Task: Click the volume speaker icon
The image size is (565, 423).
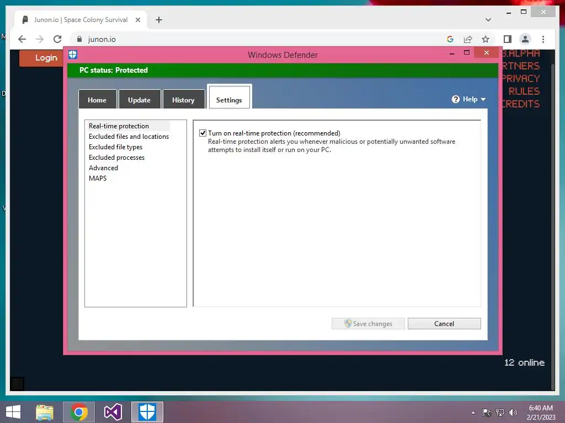Action: (x=513, y=413)
